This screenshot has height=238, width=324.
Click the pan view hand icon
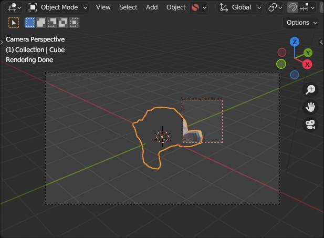(310, 107)
